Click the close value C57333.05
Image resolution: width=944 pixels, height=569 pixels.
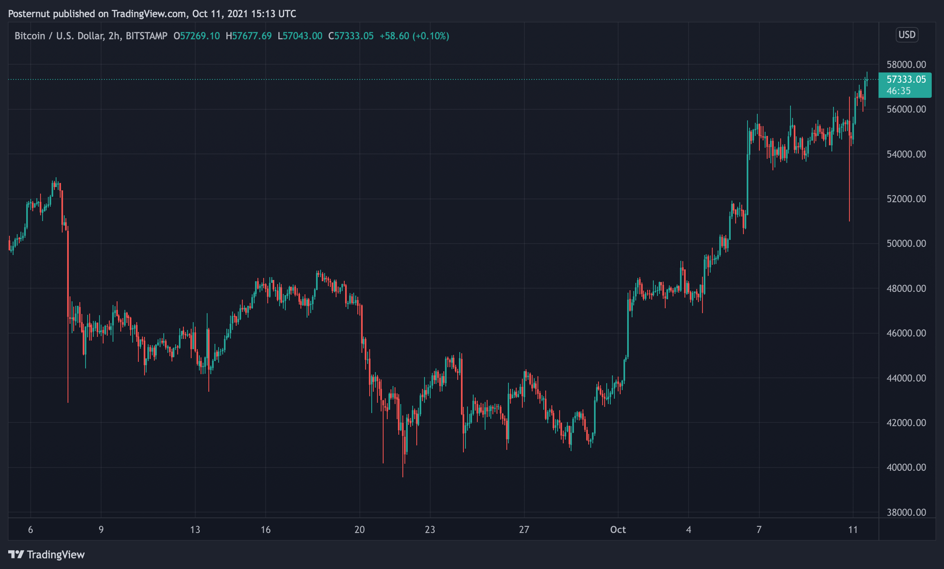(351, 36)
